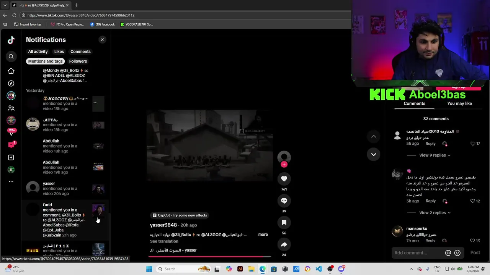
Task: Go to the next video with down arrow
Action: click(374, 154)
